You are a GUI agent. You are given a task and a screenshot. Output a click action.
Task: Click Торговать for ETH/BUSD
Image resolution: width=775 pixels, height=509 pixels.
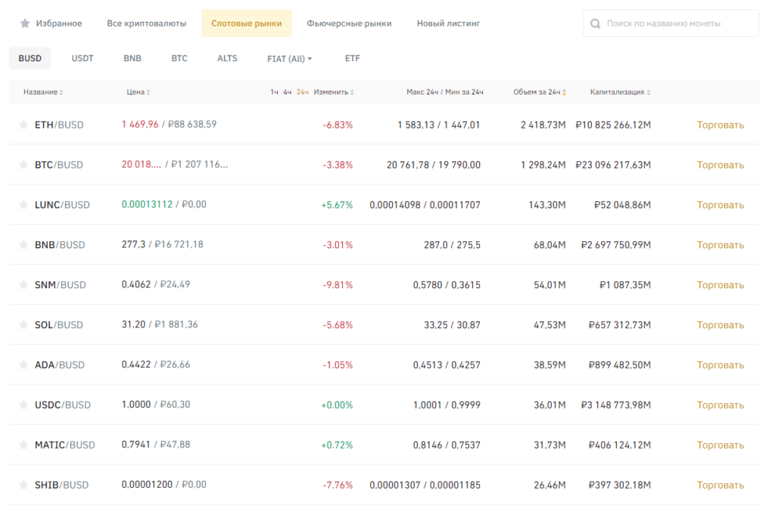(x=720, y=125)
